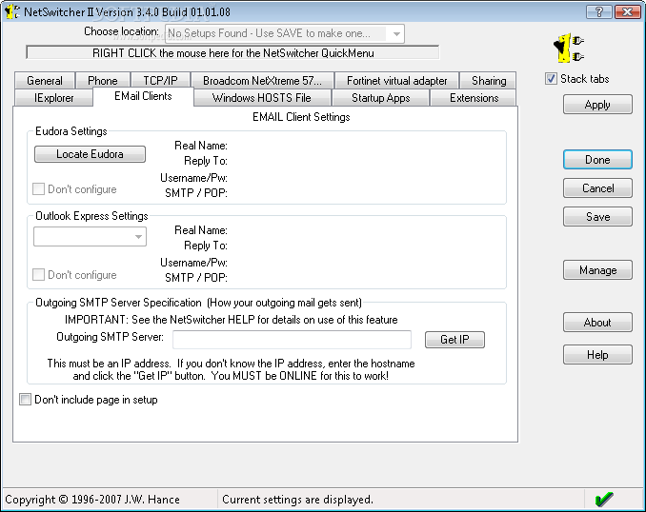Close the NetSwitcher window
This screenshot has height=512, width=646.
point(628,12)
